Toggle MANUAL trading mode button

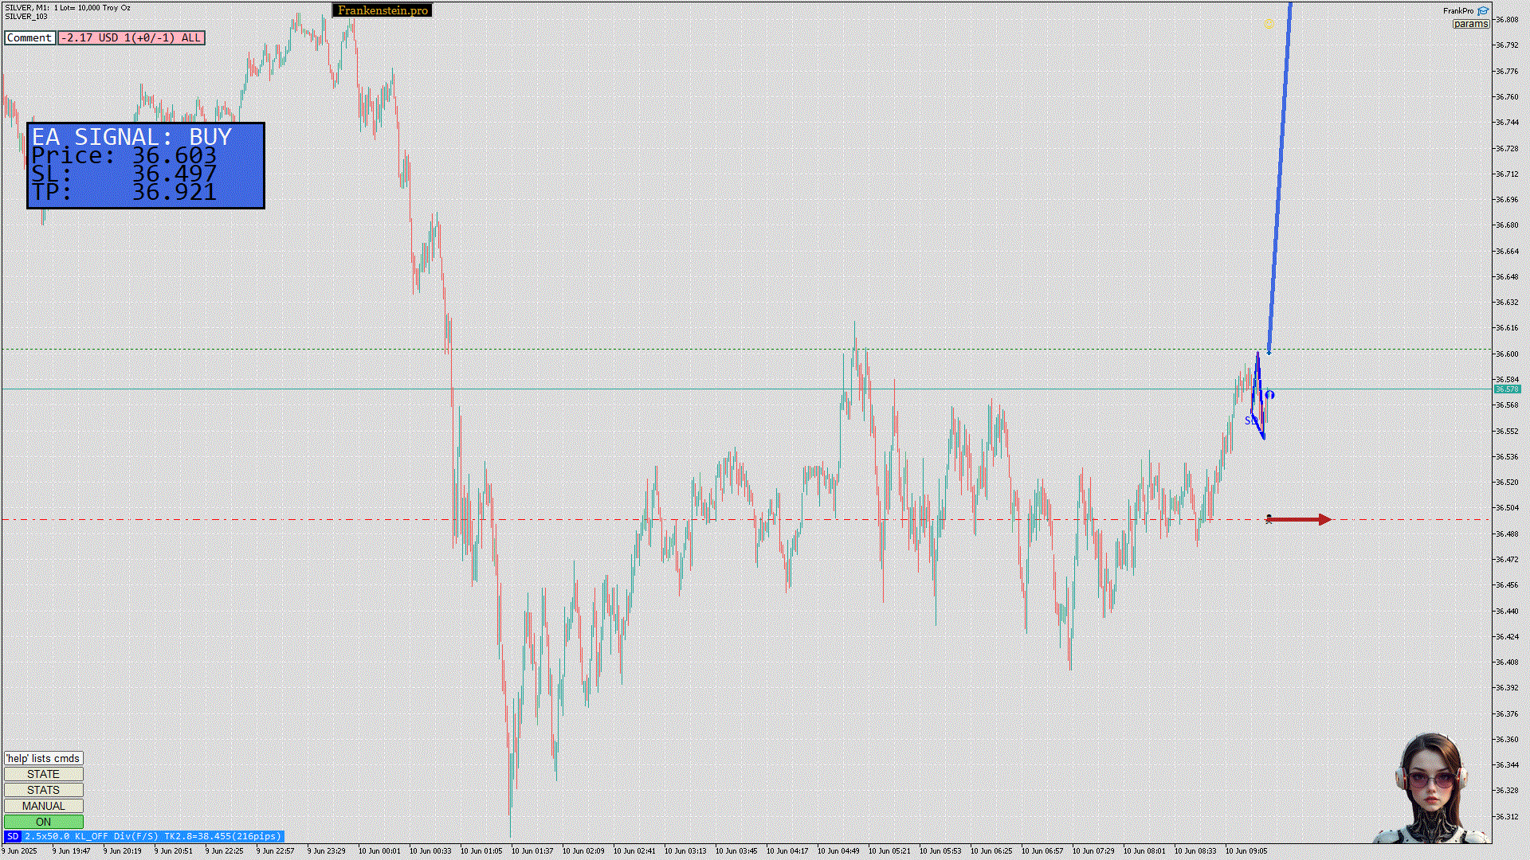click(44, 806)
